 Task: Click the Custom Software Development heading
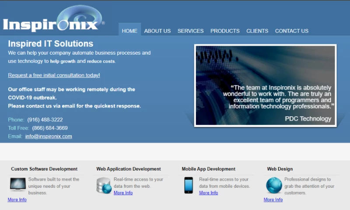[x=44, y=169]
